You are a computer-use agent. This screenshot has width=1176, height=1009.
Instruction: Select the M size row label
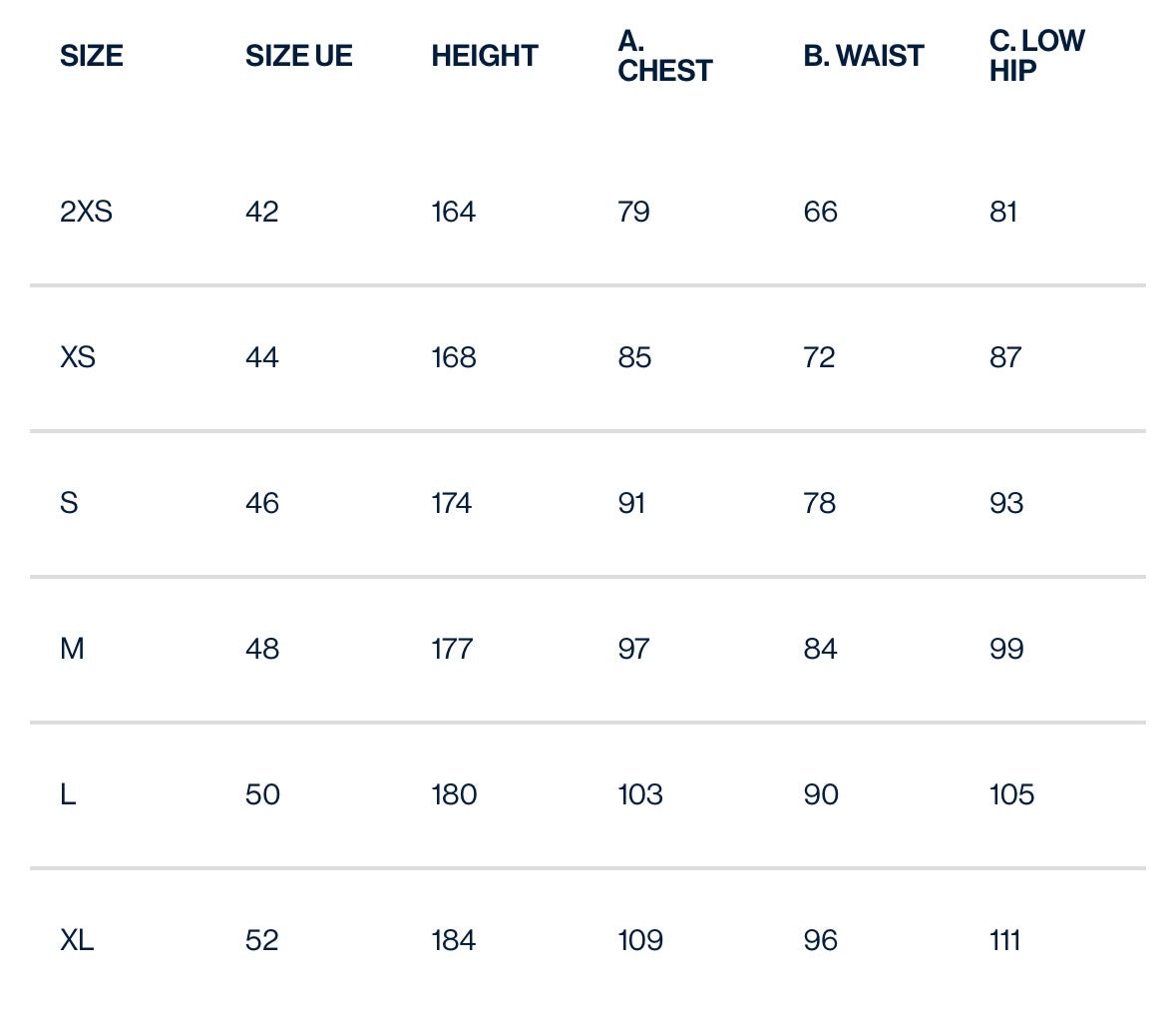(x=72, y=648)
